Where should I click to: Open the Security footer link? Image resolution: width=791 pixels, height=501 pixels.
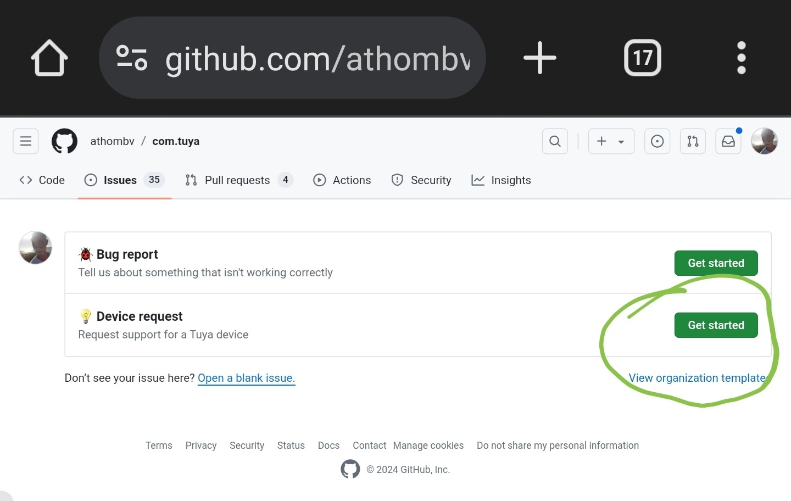click(247, 446)
